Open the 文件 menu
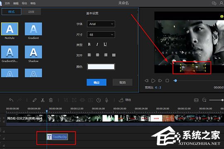 pos(7,3)
